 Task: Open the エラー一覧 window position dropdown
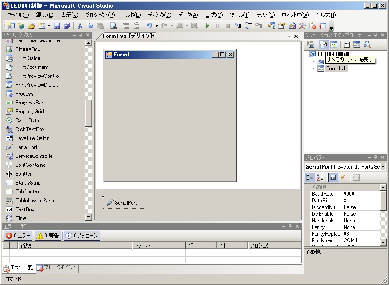(284, 227)
